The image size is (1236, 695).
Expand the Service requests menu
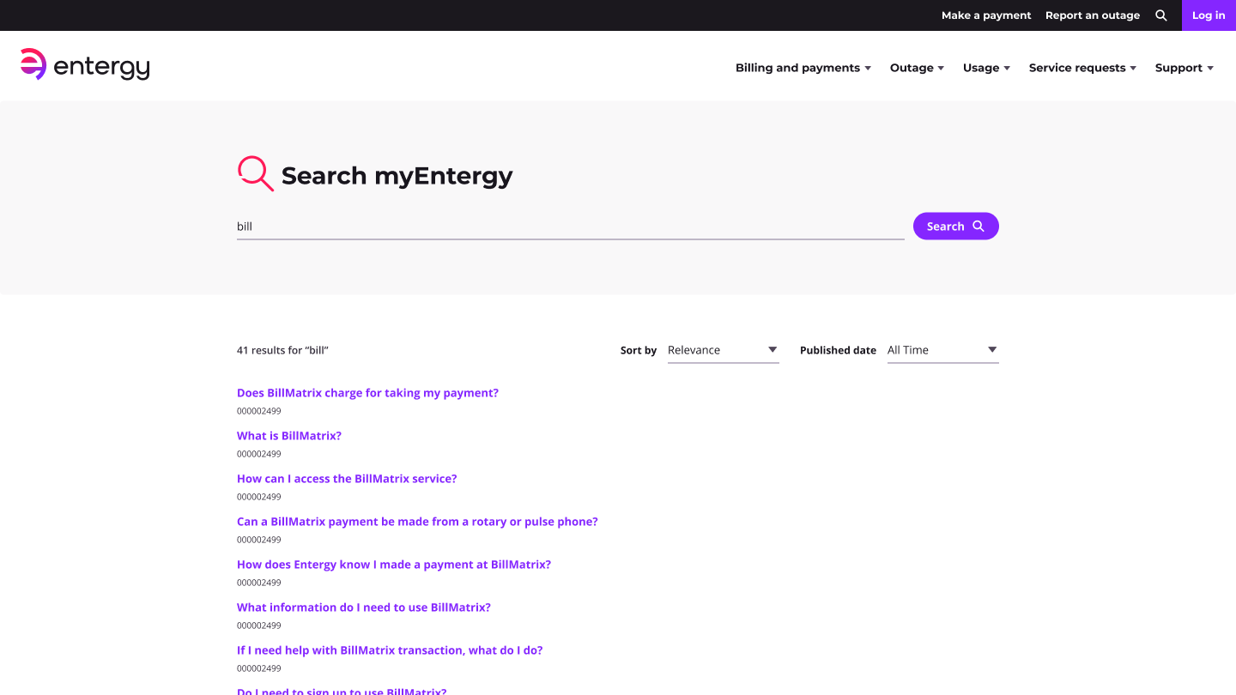click(1083, 68)
